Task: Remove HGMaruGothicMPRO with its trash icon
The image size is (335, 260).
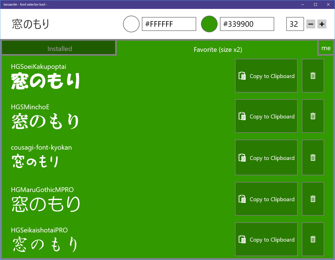Action: 313,199
